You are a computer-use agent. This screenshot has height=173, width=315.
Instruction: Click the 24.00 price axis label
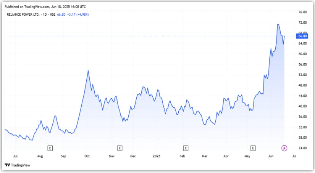pos(302,148)
